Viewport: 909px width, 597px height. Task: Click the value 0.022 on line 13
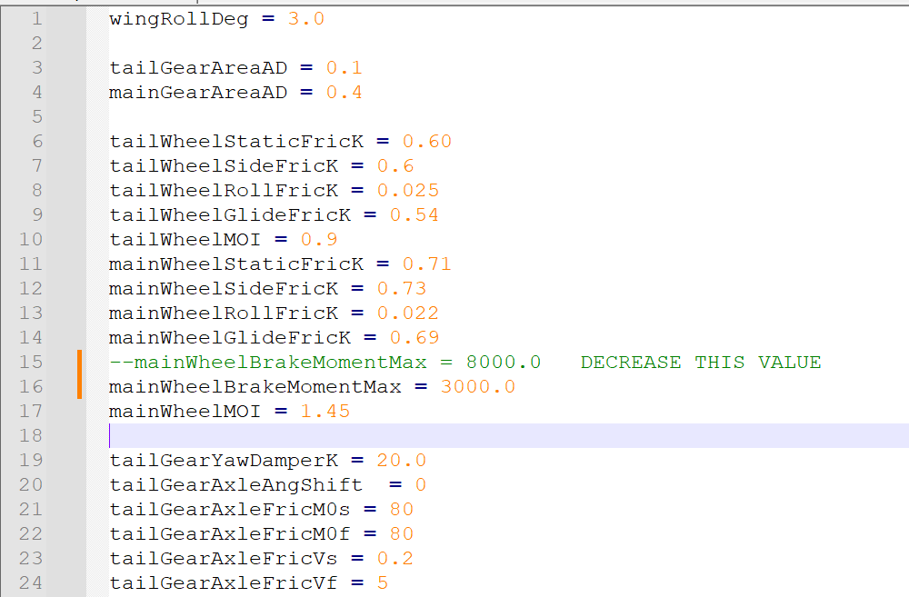(x=408, y=313)
